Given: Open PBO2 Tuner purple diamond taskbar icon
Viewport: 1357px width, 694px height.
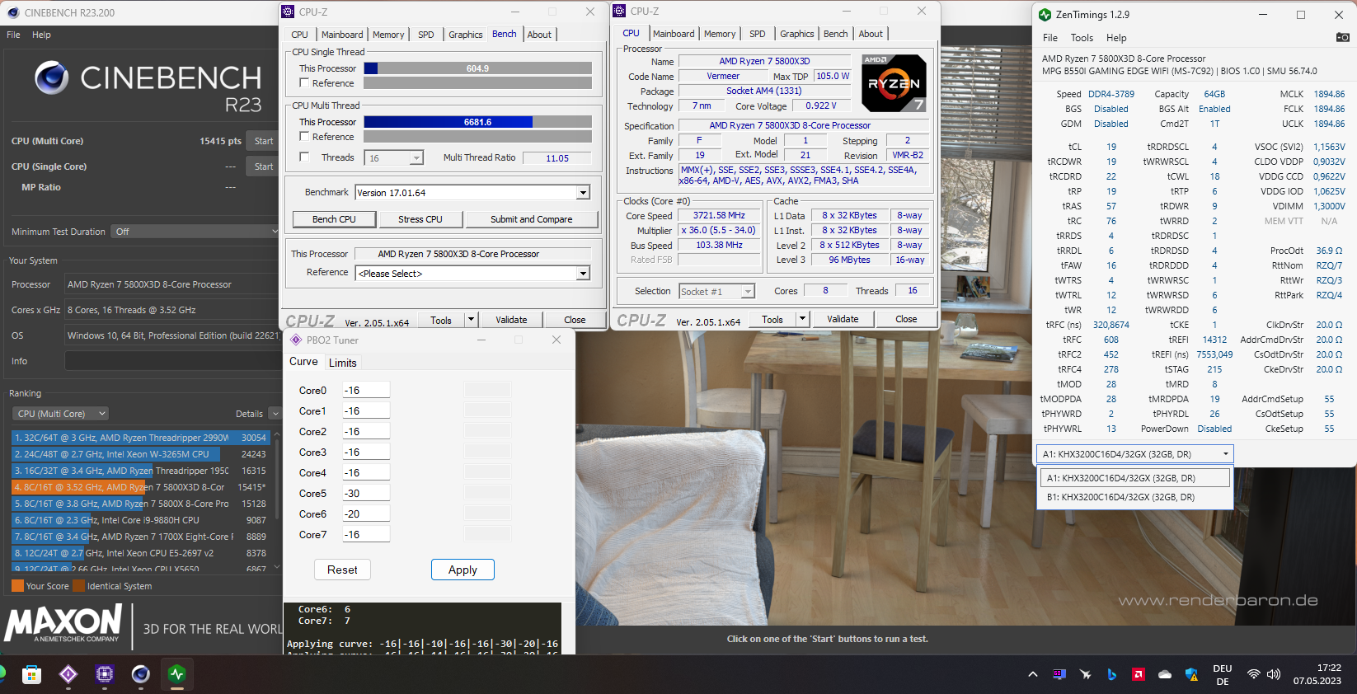Looking at the screenshot, I should (x=68, y=675).
